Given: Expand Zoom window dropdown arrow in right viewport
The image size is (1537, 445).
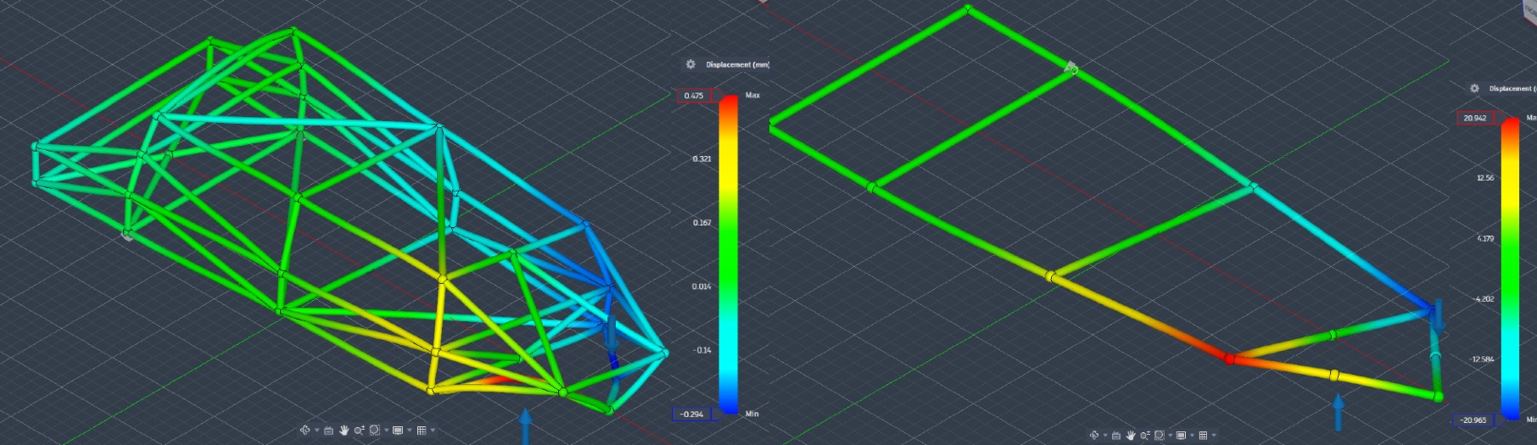Looking at the screenshot, I should click(x=1170, y=435).
